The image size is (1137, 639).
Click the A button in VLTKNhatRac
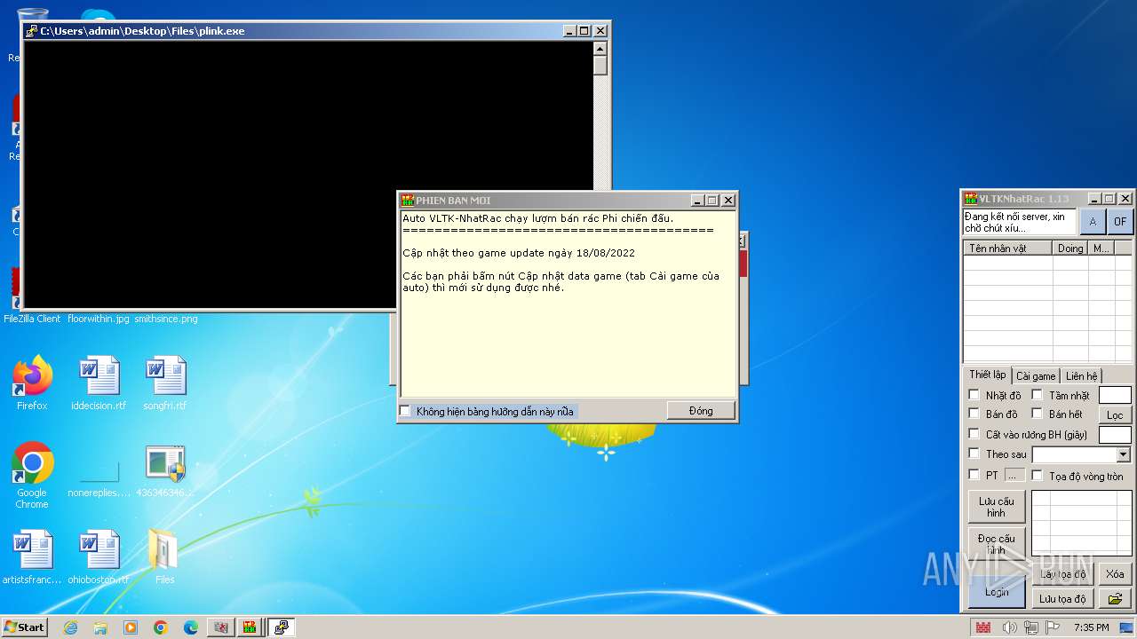pos(1093,222)
